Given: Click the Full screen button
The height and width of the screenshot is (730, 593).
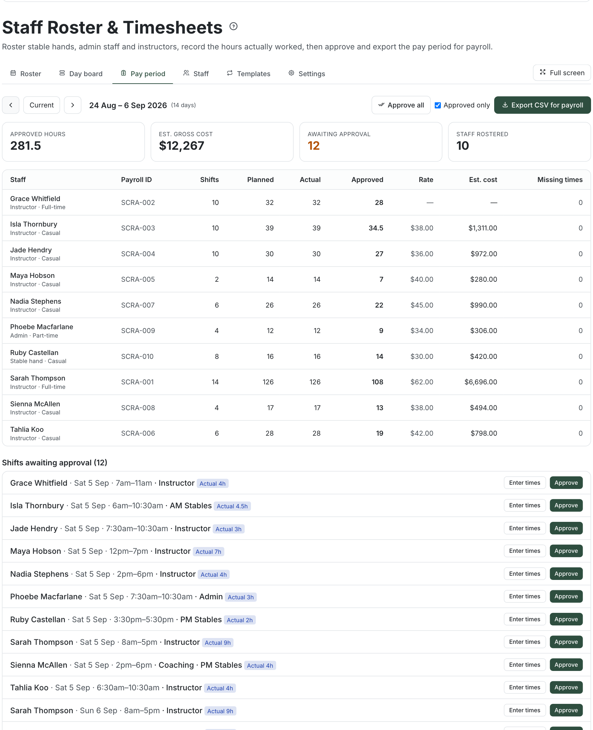Looking at the screenshot, I should pos(562,73).
